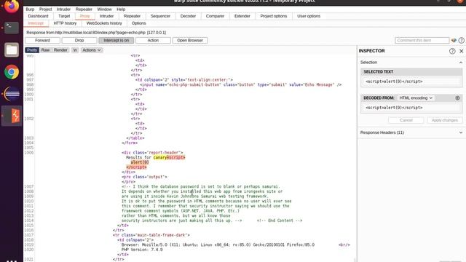Open the proxy Options sub-tab
The image size is (466, 262).
click(x=139, y=23)
